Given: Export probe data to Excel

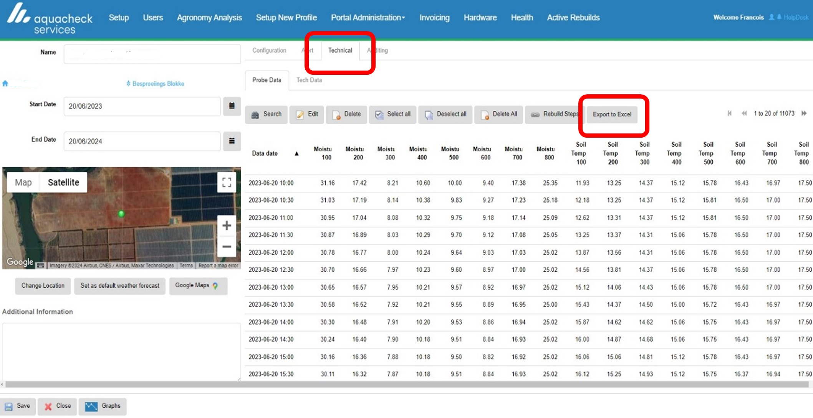Looking at the screenshot, I should 612,114.
